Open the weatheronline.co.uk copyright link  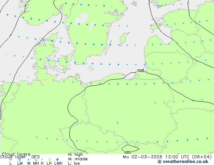[x=183, y=162]
